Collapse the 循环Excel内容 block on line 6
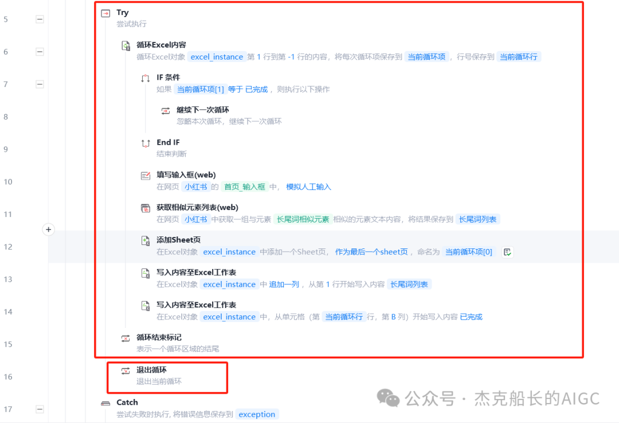The height and width of the screenshot is (423, 619). pyautogui.click(x=40, y=52)
